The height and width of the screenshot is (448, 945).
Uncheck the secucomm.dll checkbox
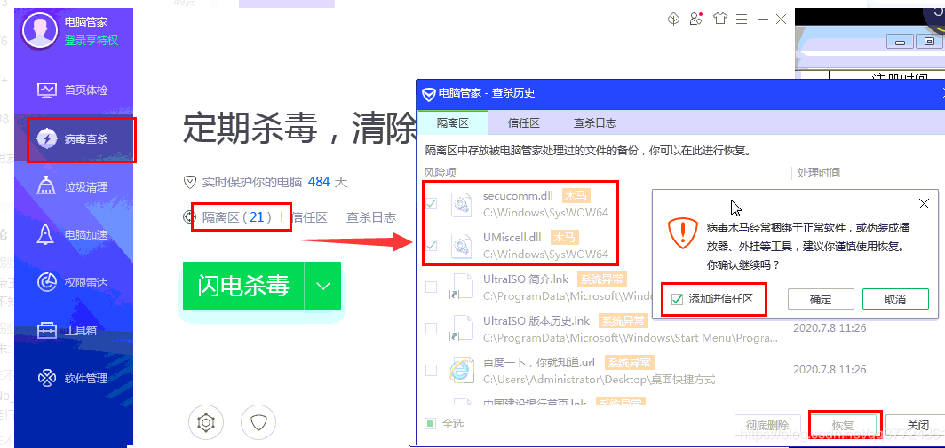tap(432, 203)
